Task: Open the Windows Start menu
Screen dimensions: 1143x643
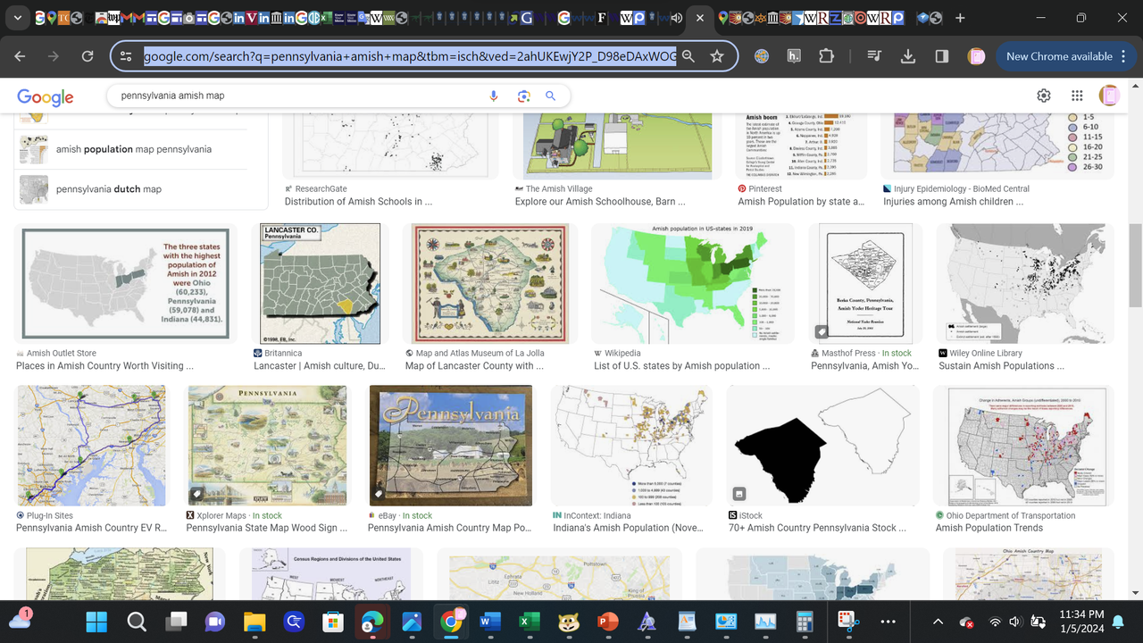Action: pyautogui.click(x=97, y=622)
